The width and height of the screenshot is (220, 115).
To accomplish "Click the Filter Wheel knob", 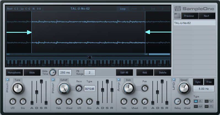I will (x=69, y=102).
